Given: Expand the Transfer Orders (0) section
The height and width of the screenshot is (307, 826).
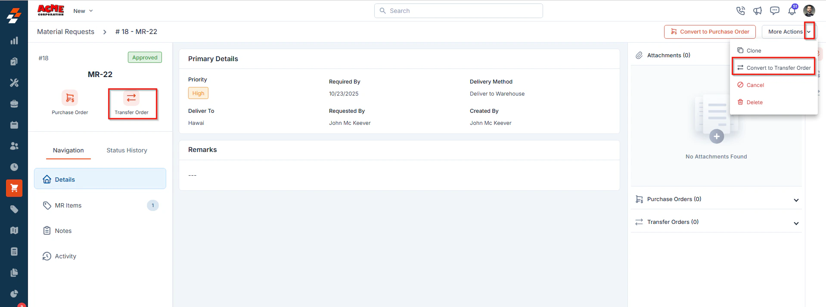Looking at the screenshot, I should click(x=796, y=223).
